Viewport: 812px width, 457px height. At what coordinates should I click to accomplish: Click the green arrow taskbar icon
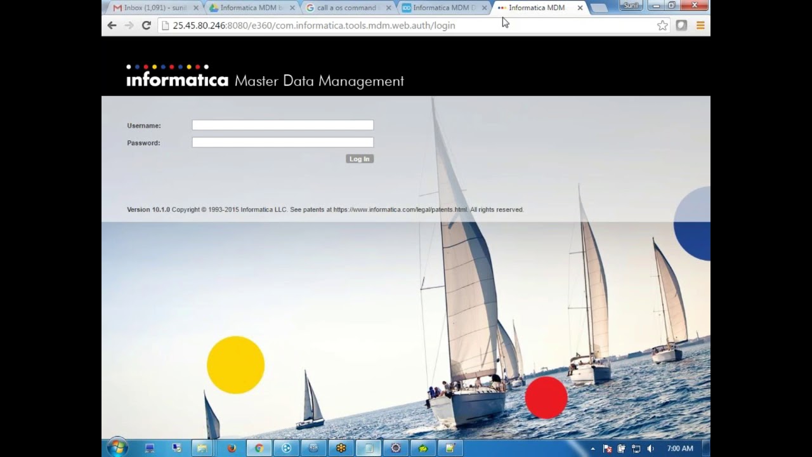pyautogui.click(x=423, y=448)
